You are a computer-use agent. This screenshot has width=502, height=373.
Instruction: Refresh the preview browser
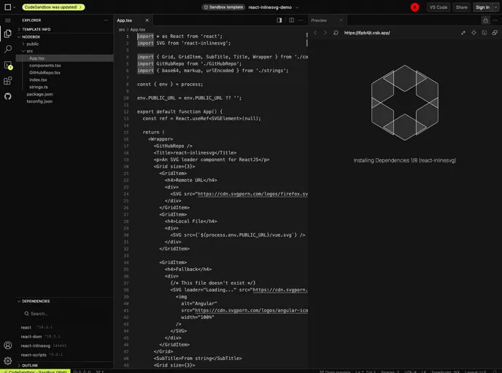tap(336, 33)
